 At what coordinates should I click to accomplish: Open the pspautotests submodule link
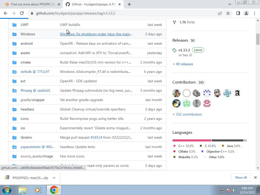(37, 147)
